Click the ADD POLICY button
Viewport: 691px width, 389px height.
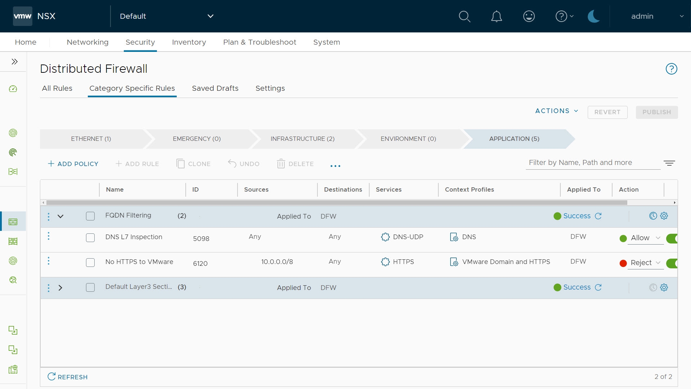[x=73, y=164]
